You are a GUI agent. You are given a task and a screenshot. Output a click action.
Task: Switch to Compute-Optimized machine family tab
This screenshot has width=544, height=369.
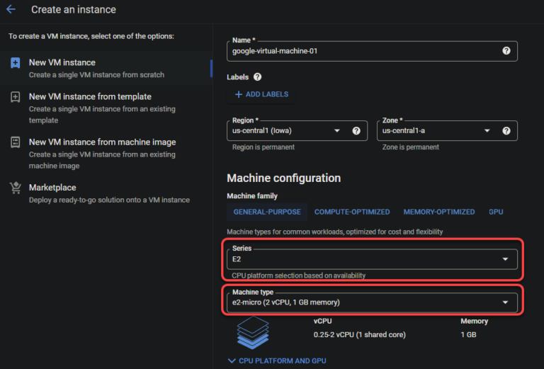click(352, 212)
